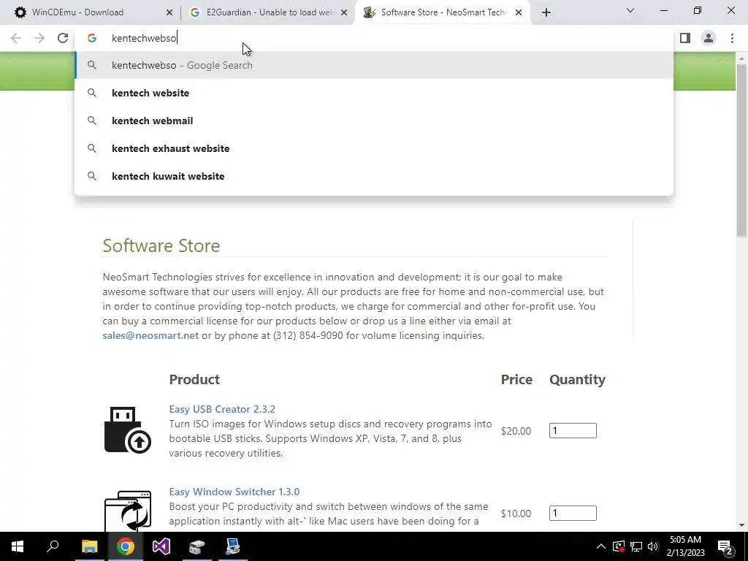Choose 'kentech exhaust website' suggestion
This screenshot has width=748, height=561.
coord(374,148)
